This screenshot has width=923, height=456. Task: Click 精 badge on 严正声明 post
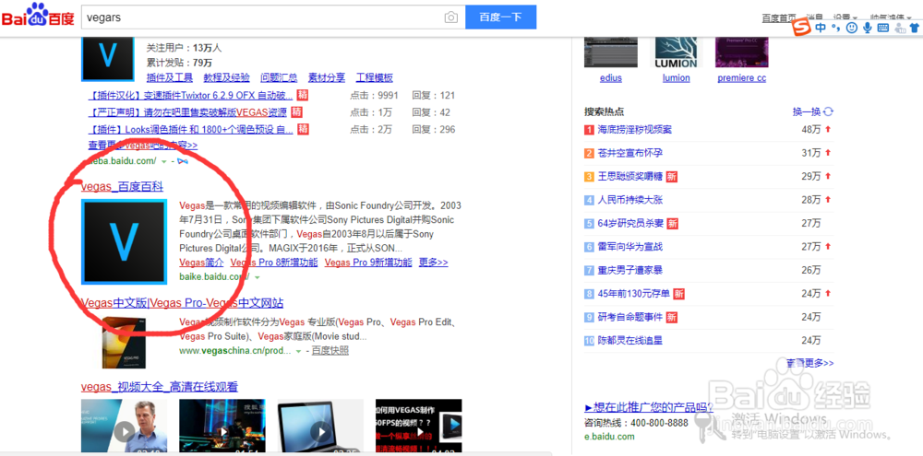[x=296, y=112]
